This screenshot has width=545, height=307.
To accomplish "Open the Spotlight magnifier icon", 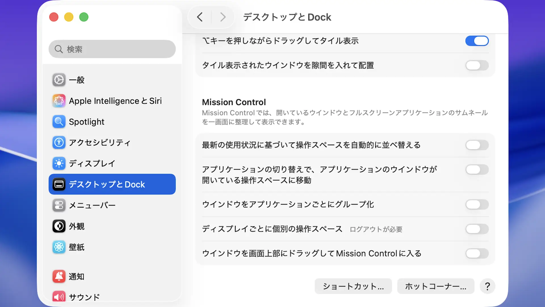I will tap(59, 122).
